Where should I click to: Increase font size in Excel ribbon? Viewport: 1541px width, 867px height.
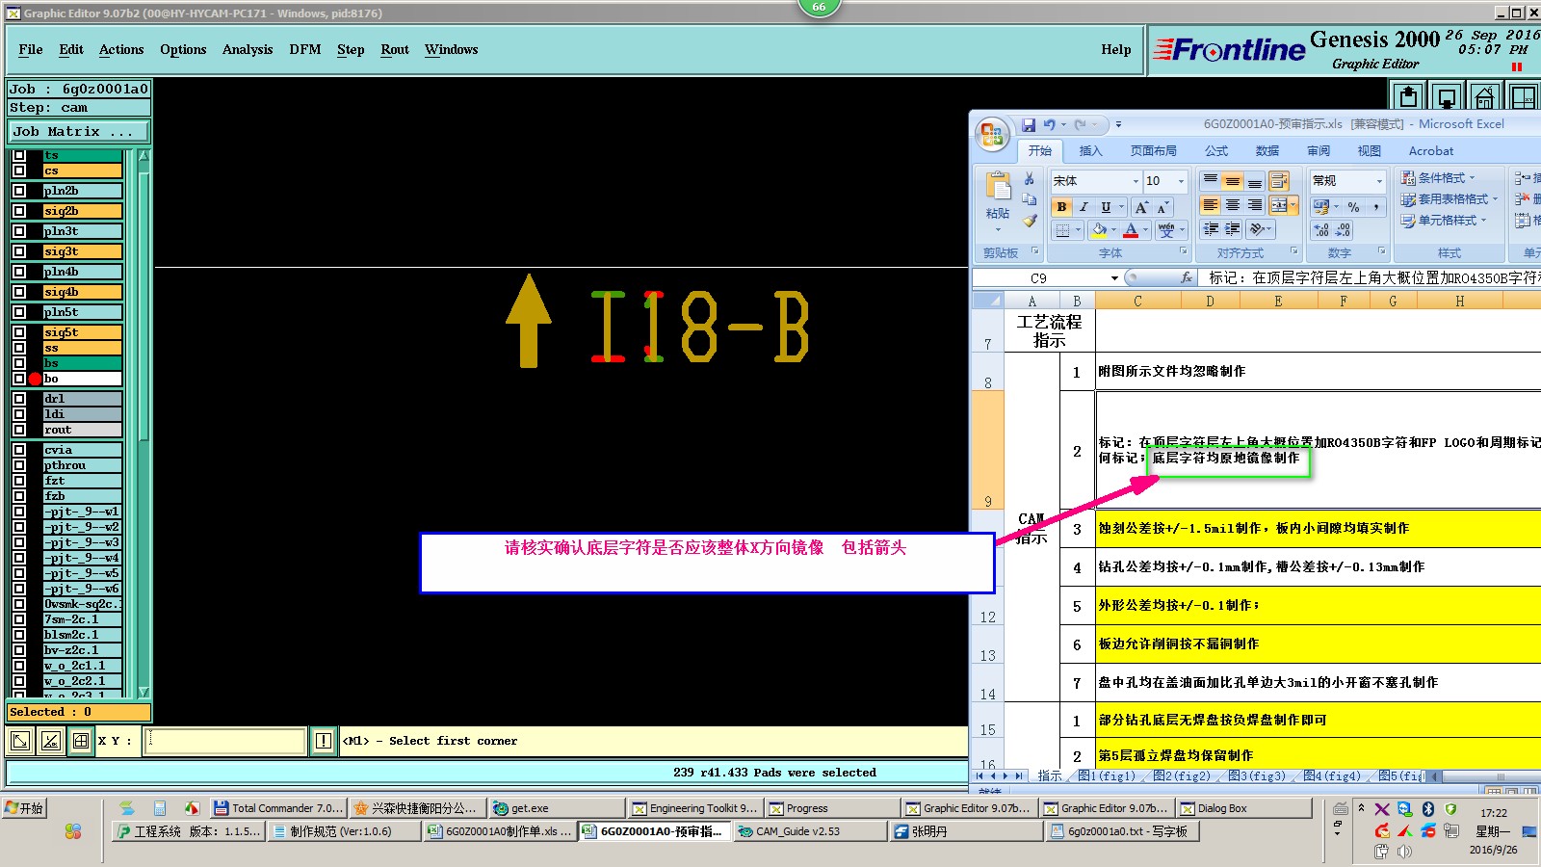click(1141, 207)
